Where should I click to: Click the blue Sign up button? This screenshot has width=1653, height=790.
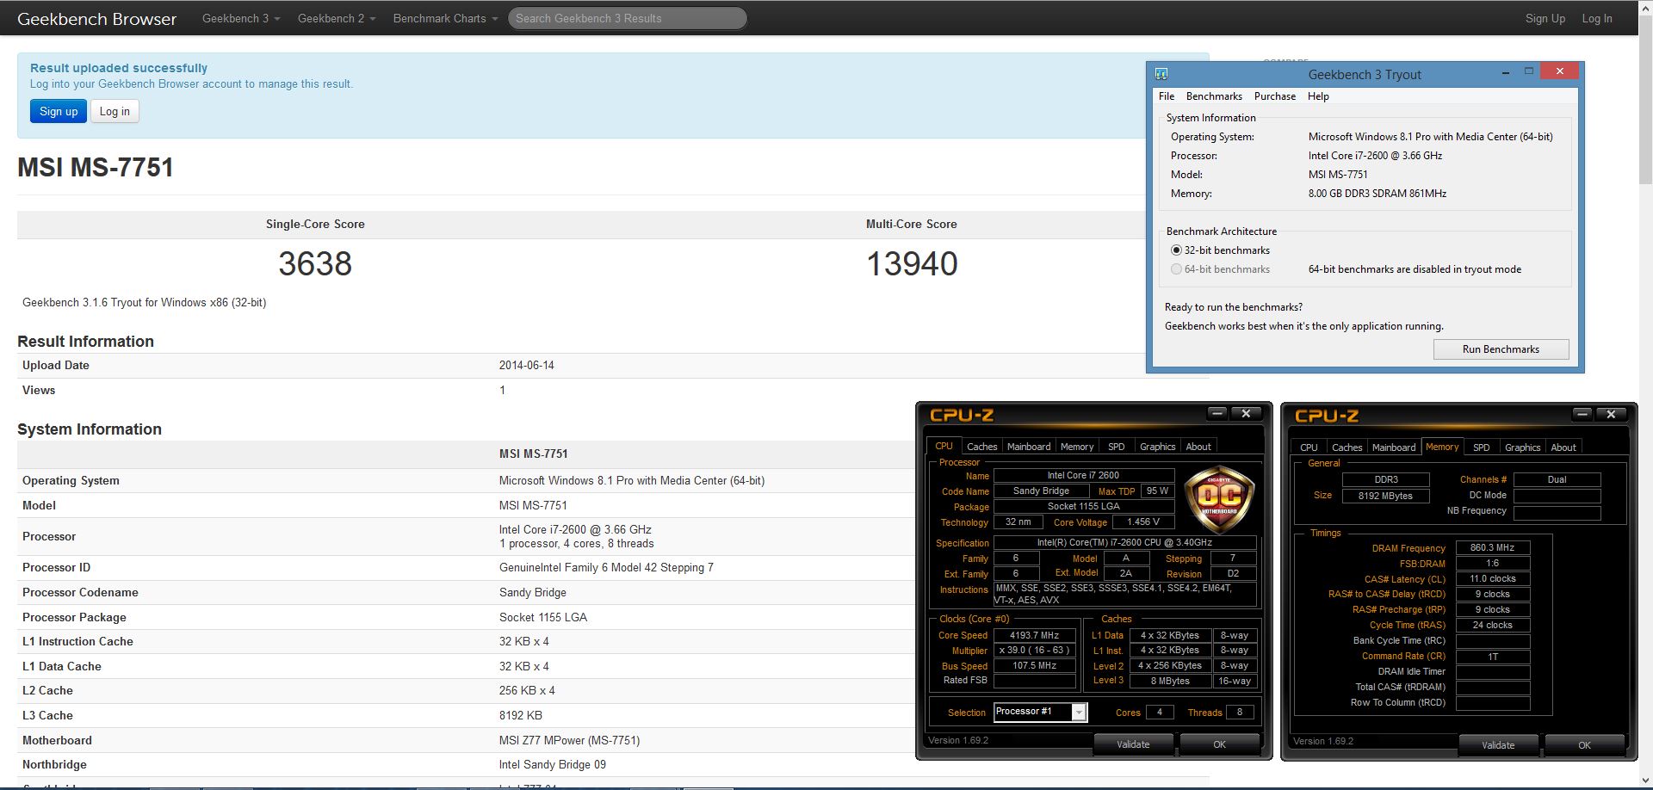coord(59,111)
